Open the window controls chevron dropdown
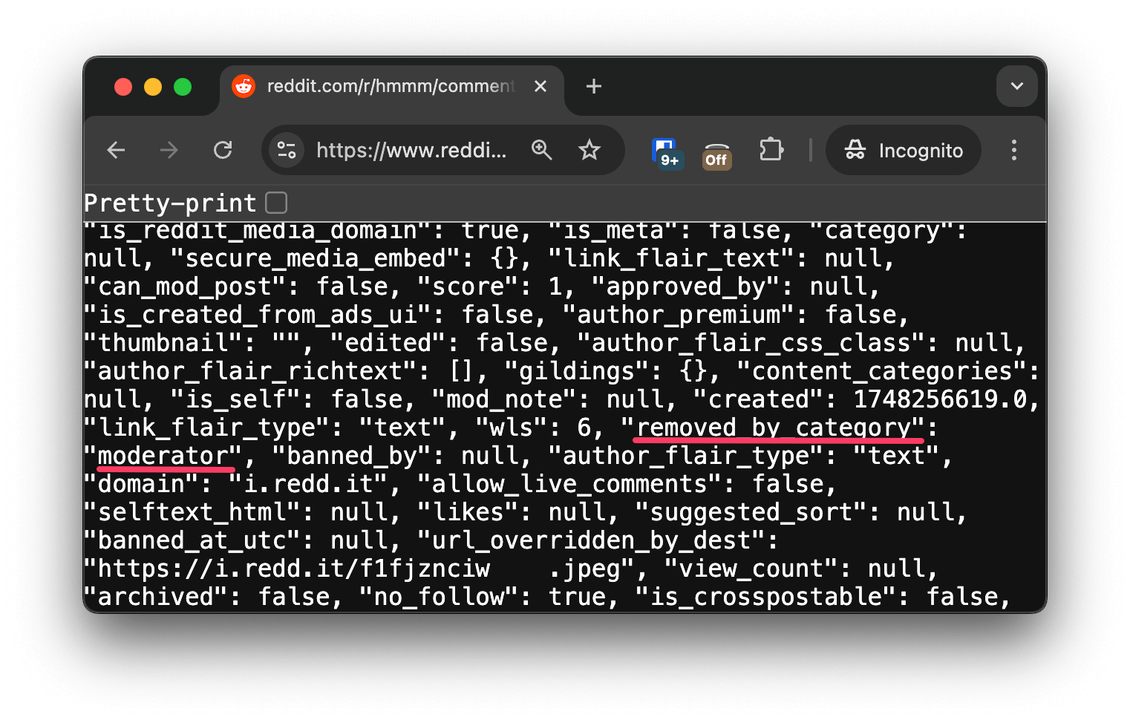Screen dimensions: 1130x723 [1016, 86]
